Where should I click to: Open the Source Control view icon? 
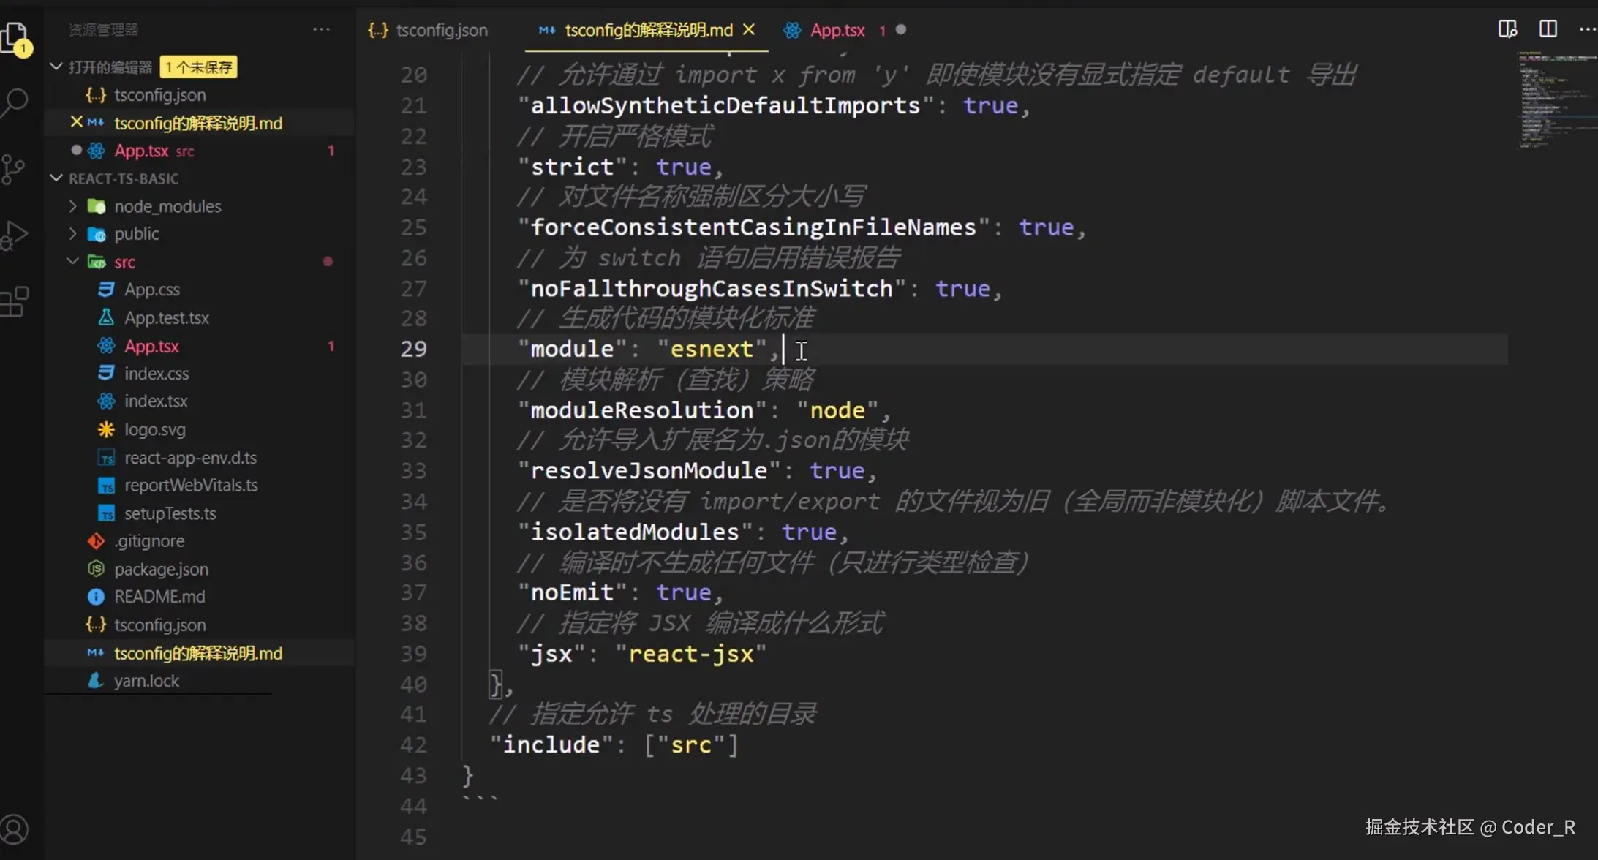(13, 169)
